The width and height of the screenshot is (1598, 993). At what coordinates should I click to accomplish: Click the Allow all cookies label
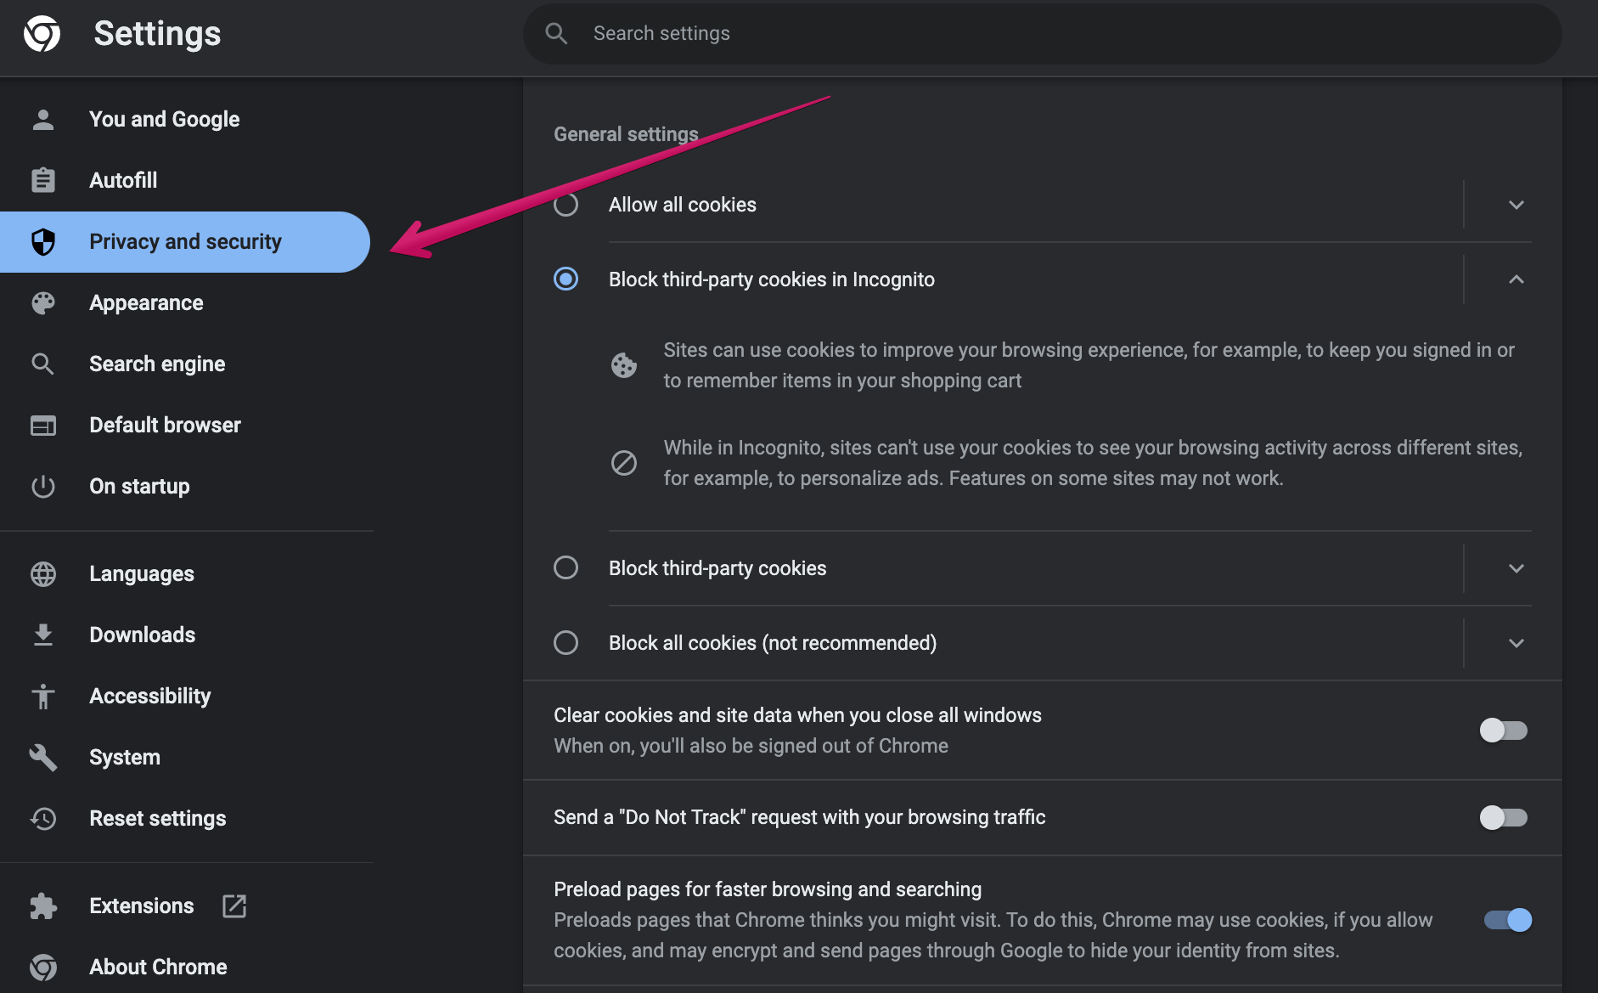[682, 205]
